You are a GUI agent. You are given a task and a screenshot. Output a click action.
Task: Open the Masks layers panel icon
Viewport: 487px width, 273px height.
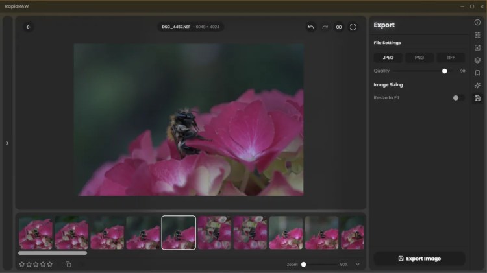477,60
